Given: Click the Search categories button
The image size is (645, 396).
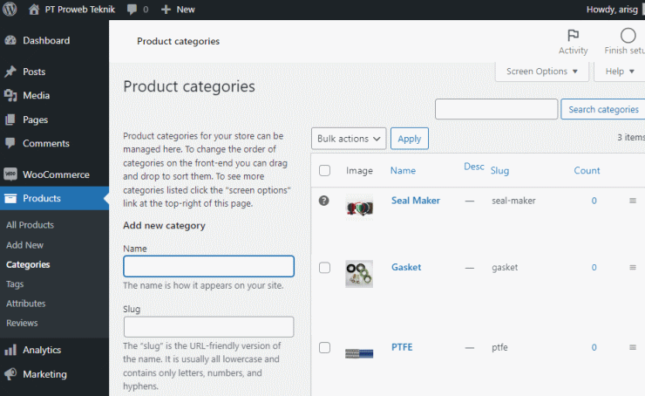Looking at the screenshot, I should (603, 109).
